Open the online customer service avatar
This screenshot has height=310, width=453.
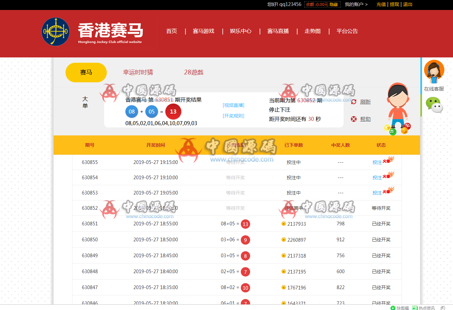pos(434,72)
